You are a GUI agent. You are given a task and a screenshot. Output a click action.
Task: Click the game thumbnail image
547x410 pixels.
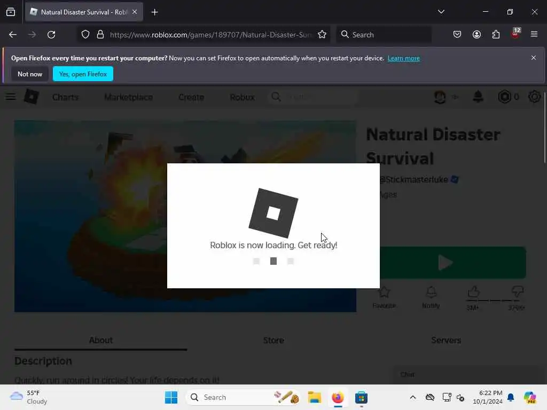click(185, 216)
